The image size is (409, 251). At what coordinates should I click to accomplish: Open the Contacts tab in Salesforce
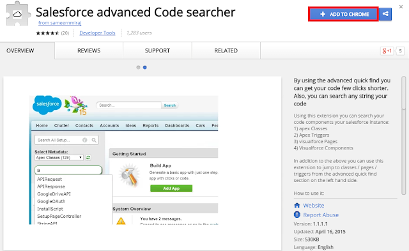(84, 125)
